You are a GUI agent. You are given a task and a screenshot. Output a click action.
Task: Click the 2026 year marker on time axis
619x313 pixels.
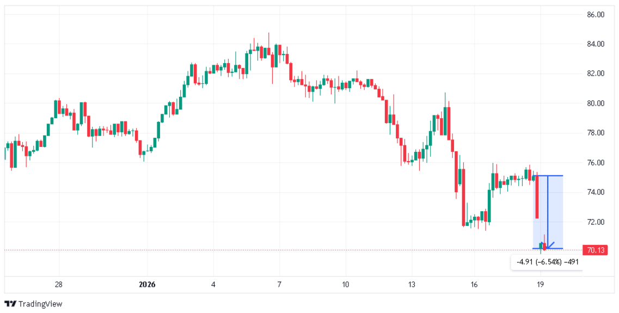point(147,284)
